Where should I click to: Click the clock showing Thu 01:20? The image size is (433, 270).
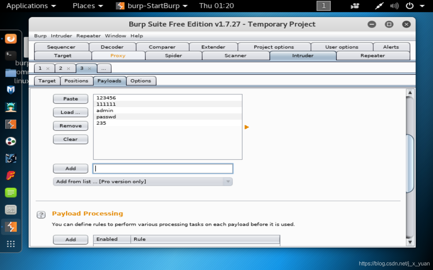point(216,6)
